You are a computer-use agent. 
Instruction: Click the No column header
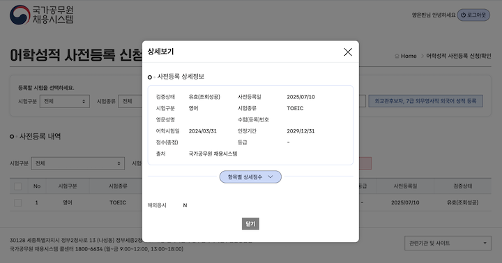point(37,186)
